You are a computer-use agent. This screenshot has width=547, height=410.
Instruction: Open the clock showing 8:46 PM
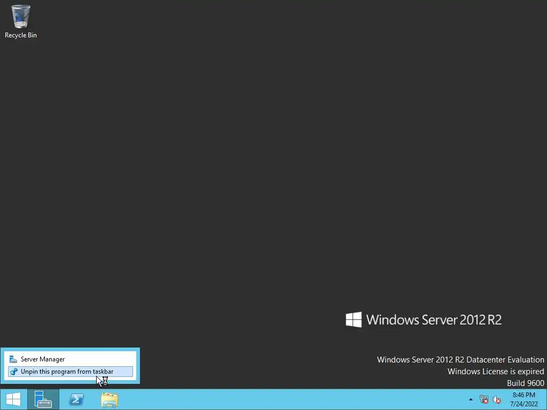pos(524,399)
